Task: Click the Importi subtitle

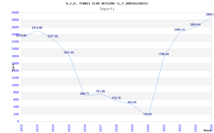Action: coord(107,9)
